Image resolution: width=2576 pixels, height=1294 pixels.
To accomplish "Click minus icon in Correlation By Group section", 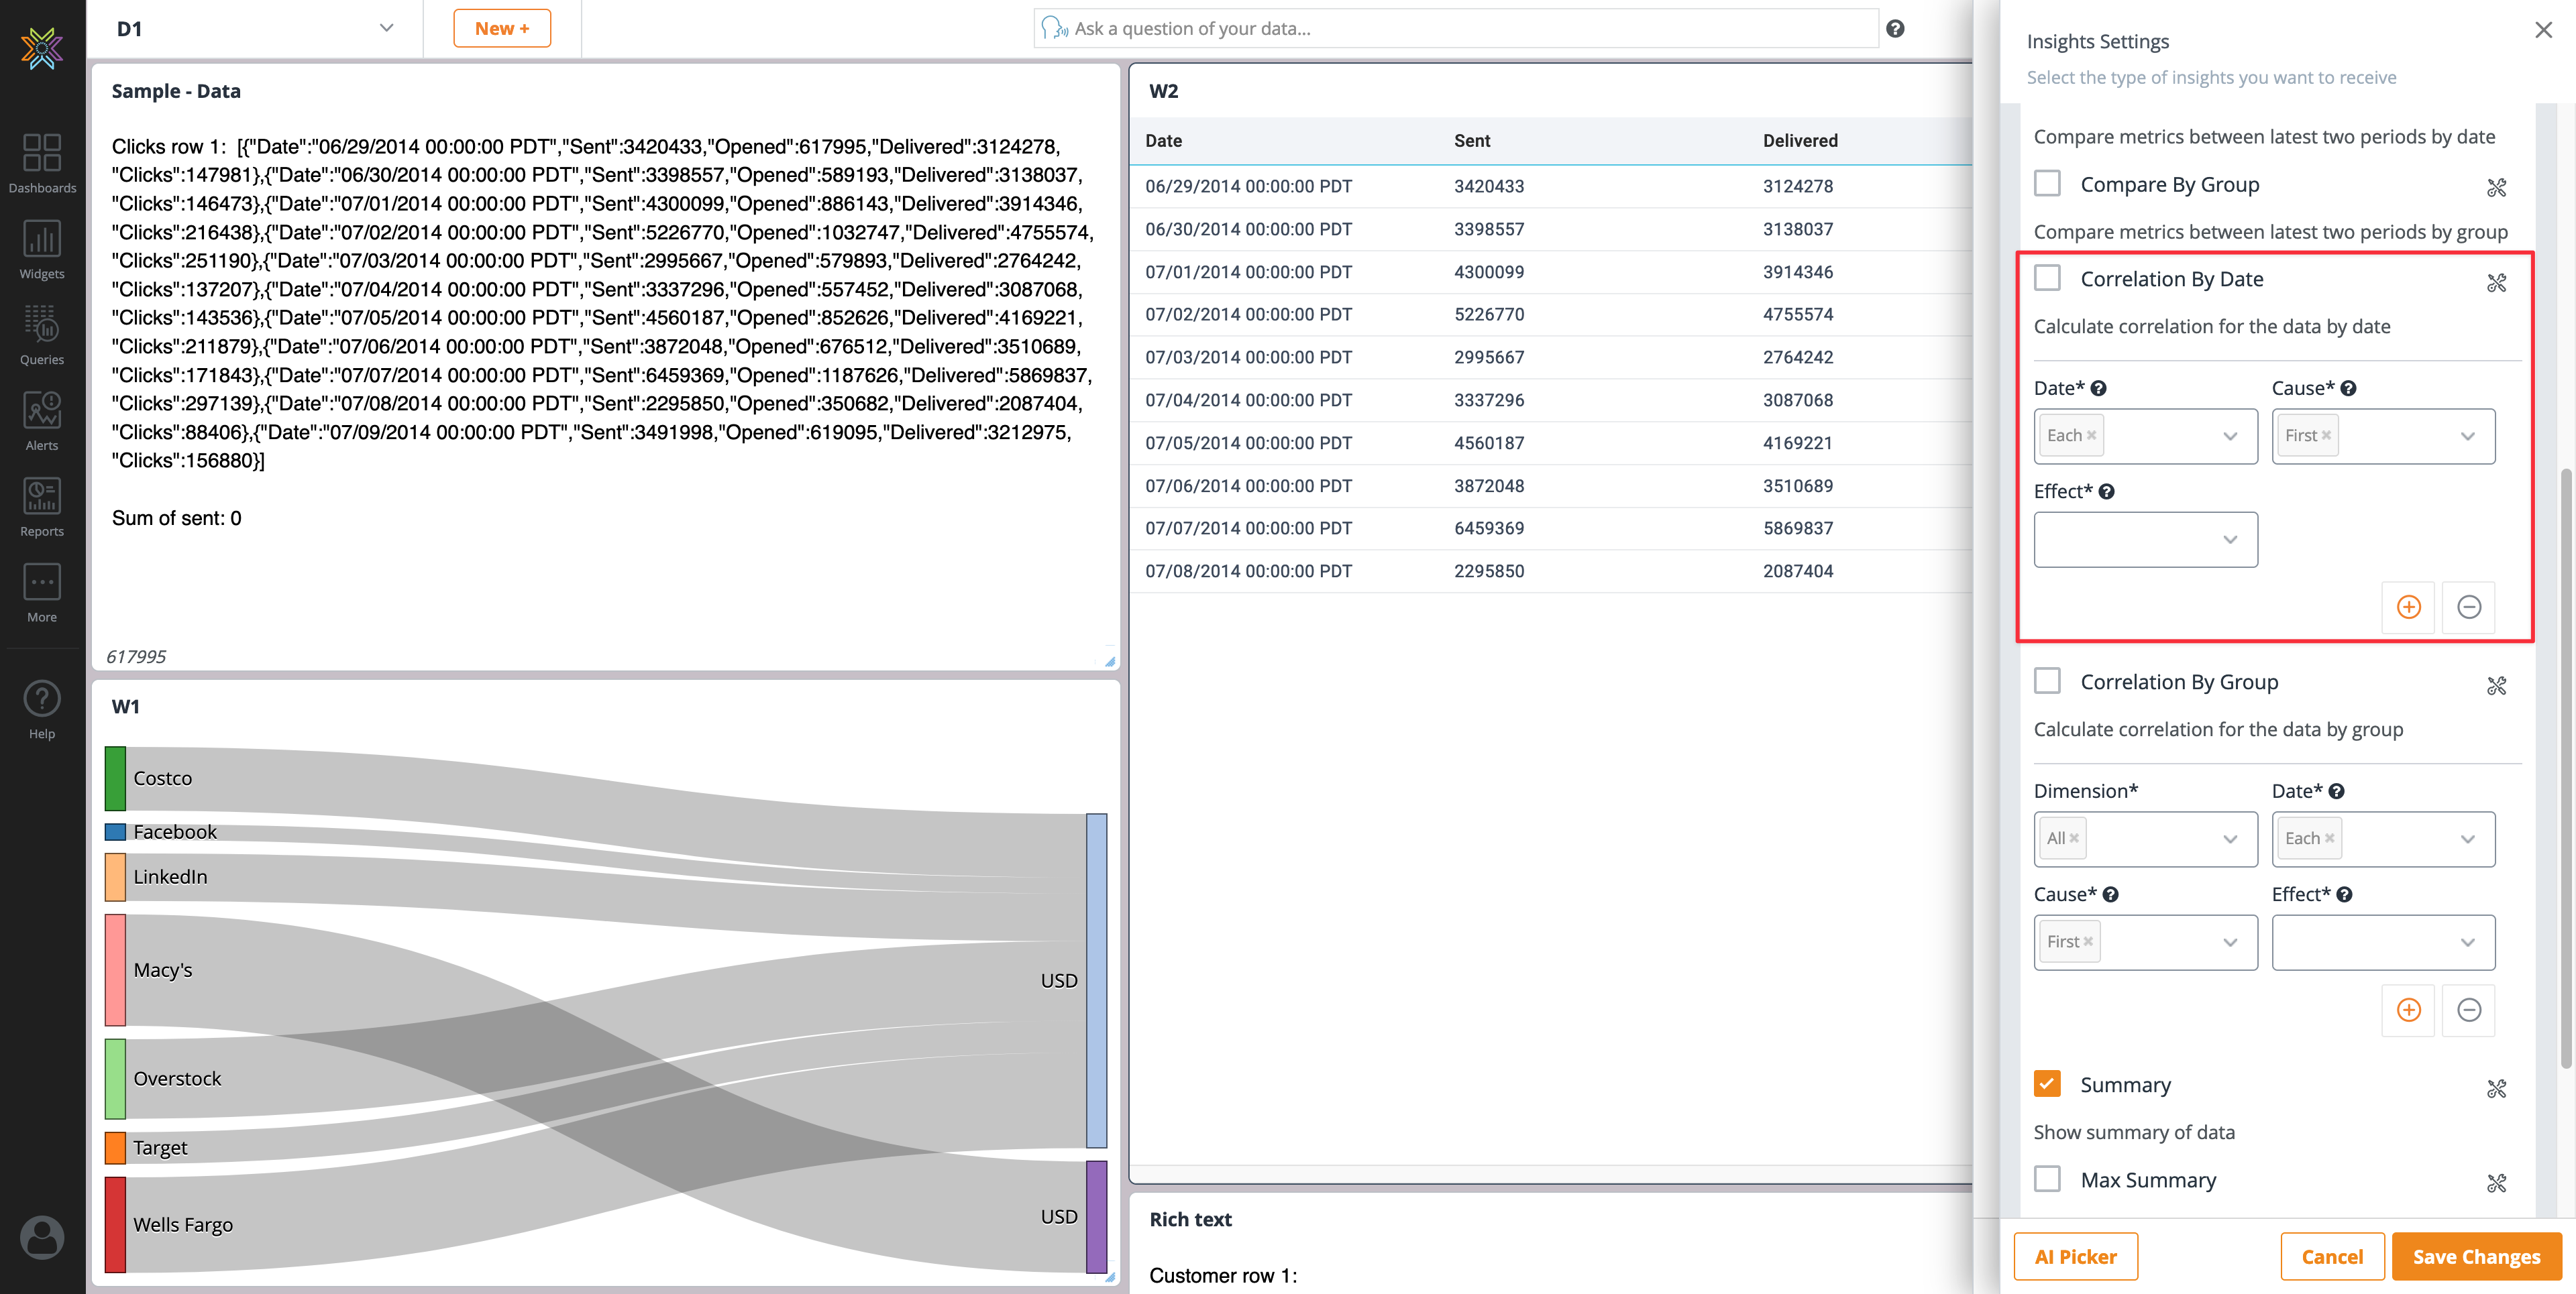I will [x=2468, y=1009].
